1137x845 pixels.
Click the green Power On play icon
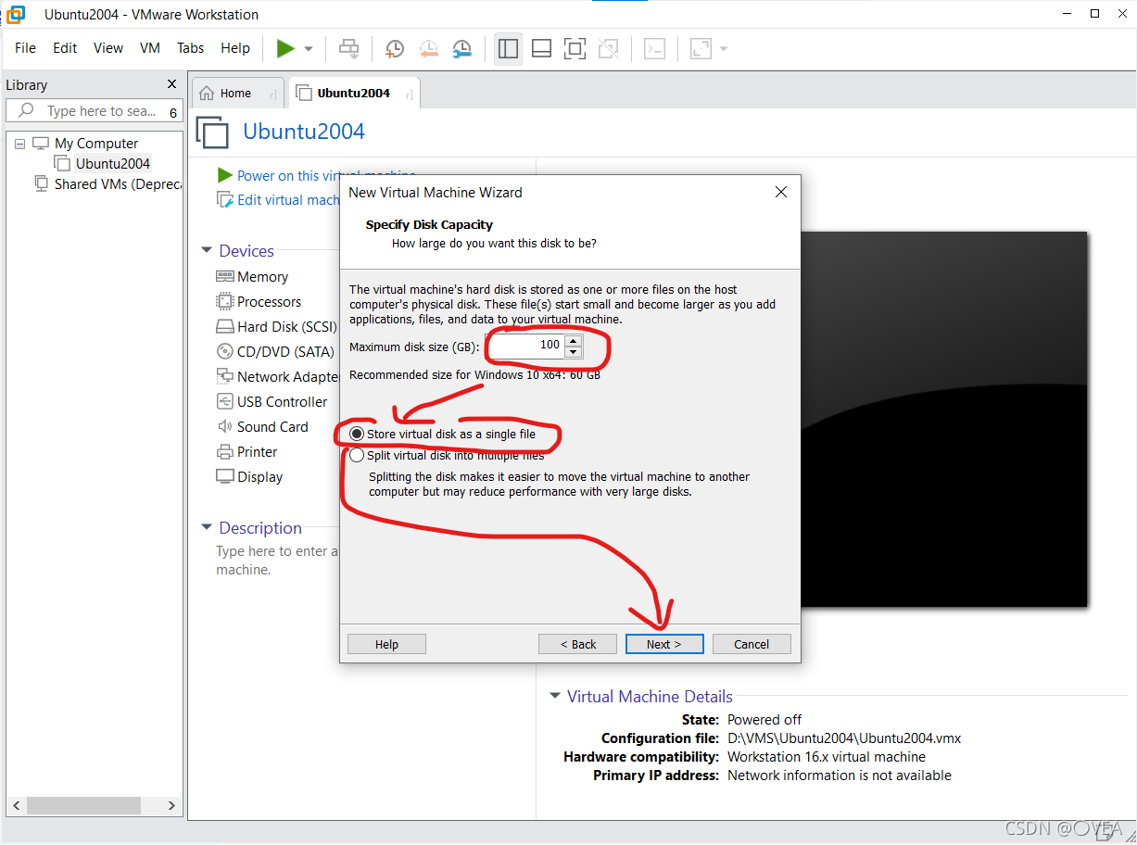click(286, 48)
